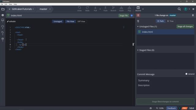Viewport: 196px width, 110px height.
Task: Select Path view for changed files
Action: tap(160, 21)
